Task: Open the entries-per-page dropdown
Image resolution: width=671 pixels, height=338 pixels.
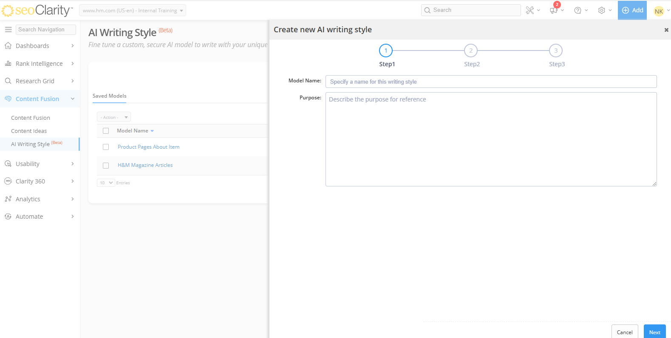Action: (x=106, y=183)
